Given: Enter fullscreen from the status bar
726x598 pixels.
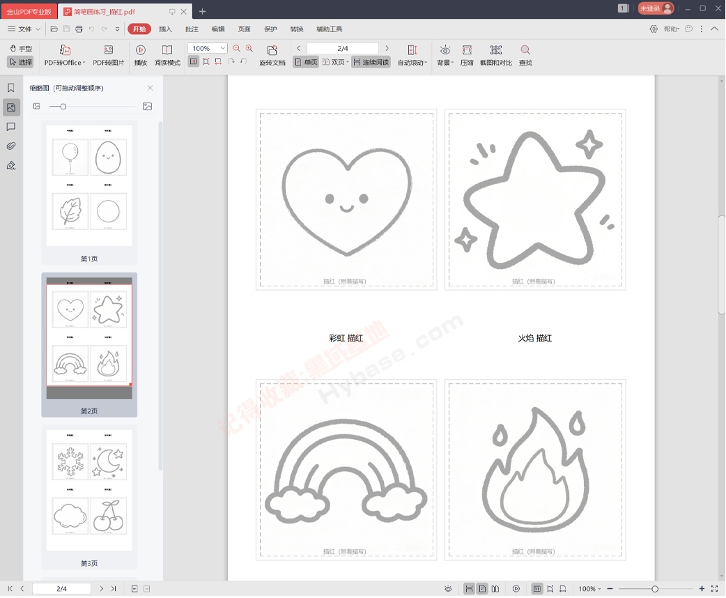Looking at the screenshot, I should (714, 589).
